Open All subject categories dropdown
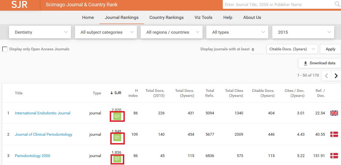341x165 pixels. point(106,32)
